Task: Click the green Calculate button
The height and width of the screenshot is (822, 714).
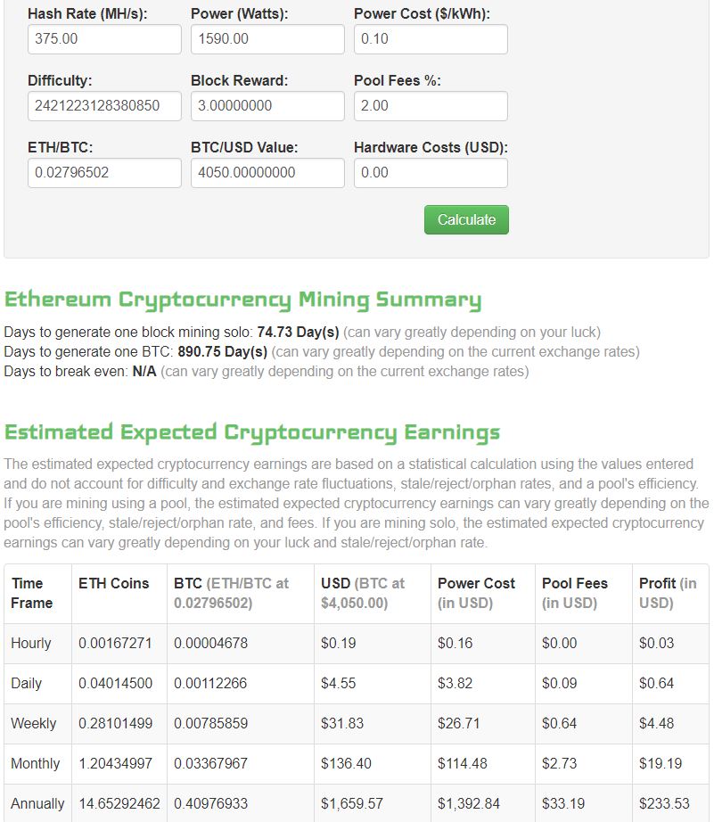Action: (466, 219)
